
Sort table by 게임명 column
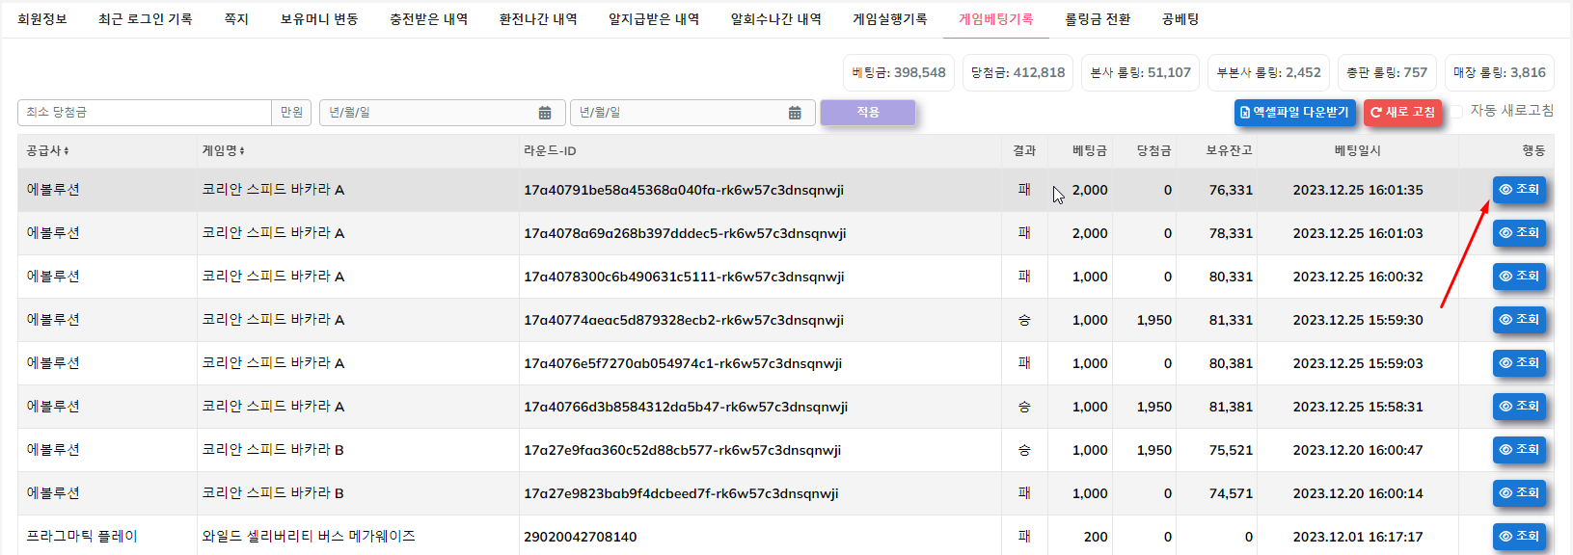pyautogui.click(x=223, y=151)
